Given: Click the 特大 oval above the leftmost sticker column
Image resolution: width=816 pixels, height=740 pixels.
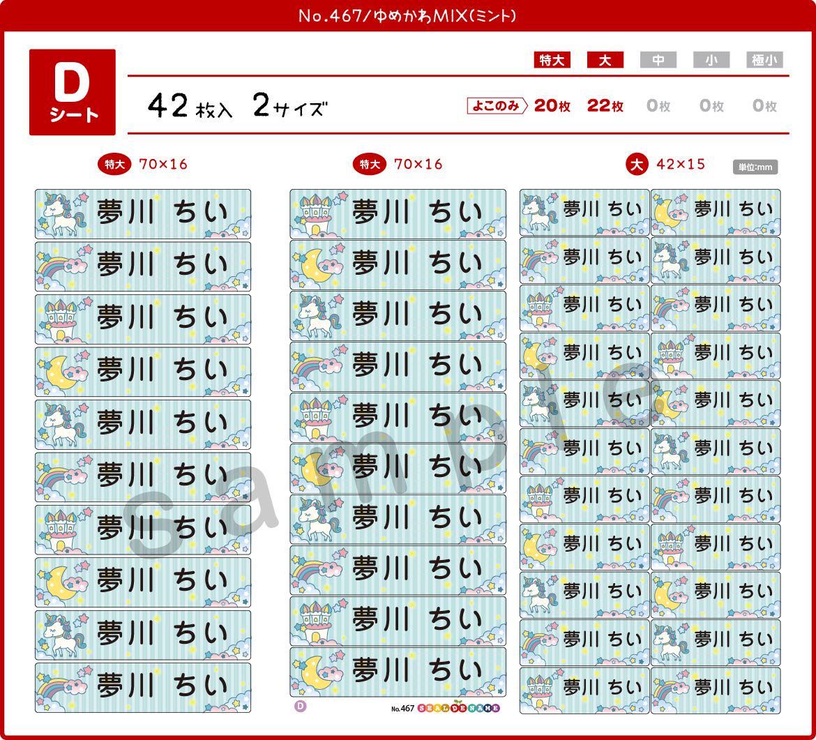Looking at the screenshot, I should click(x=114, y=165).
